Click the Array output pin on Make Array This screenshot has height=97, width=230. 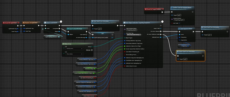coord(92,47)
